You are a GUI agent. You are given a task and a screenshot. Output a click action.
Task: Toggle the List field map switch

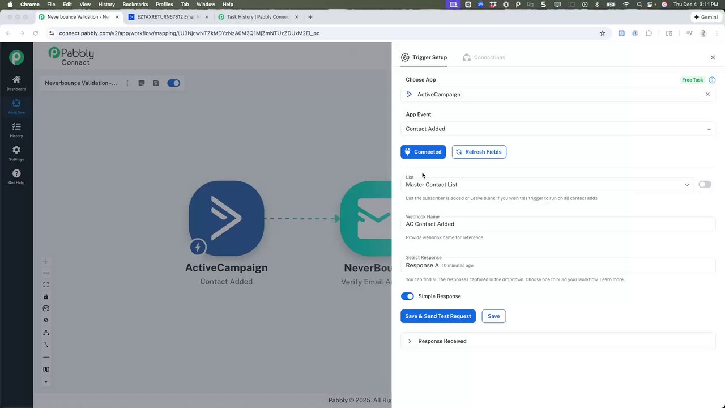pos(705,185)
